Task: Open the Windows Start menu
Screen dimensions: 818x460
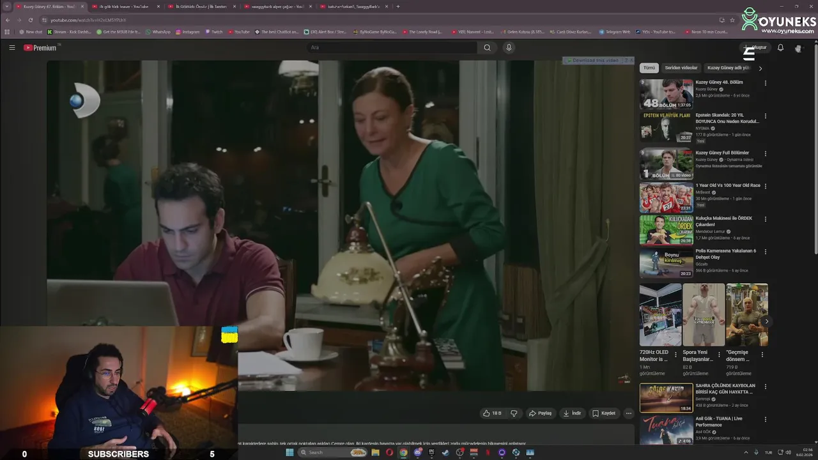Action: coord(289,452)
